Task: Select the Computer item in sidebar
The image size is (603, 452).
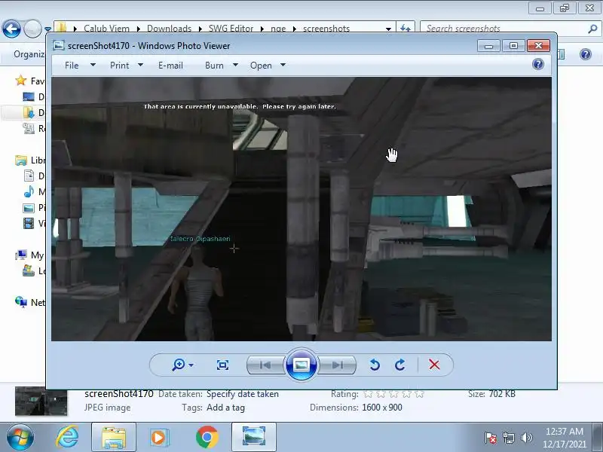Action: pos(30,255)
